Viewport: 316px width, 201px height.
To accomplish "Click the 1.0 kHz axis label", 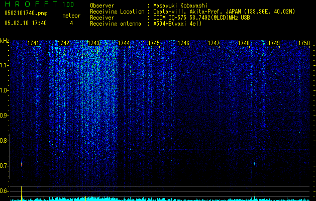I will (x=4, y=90).
